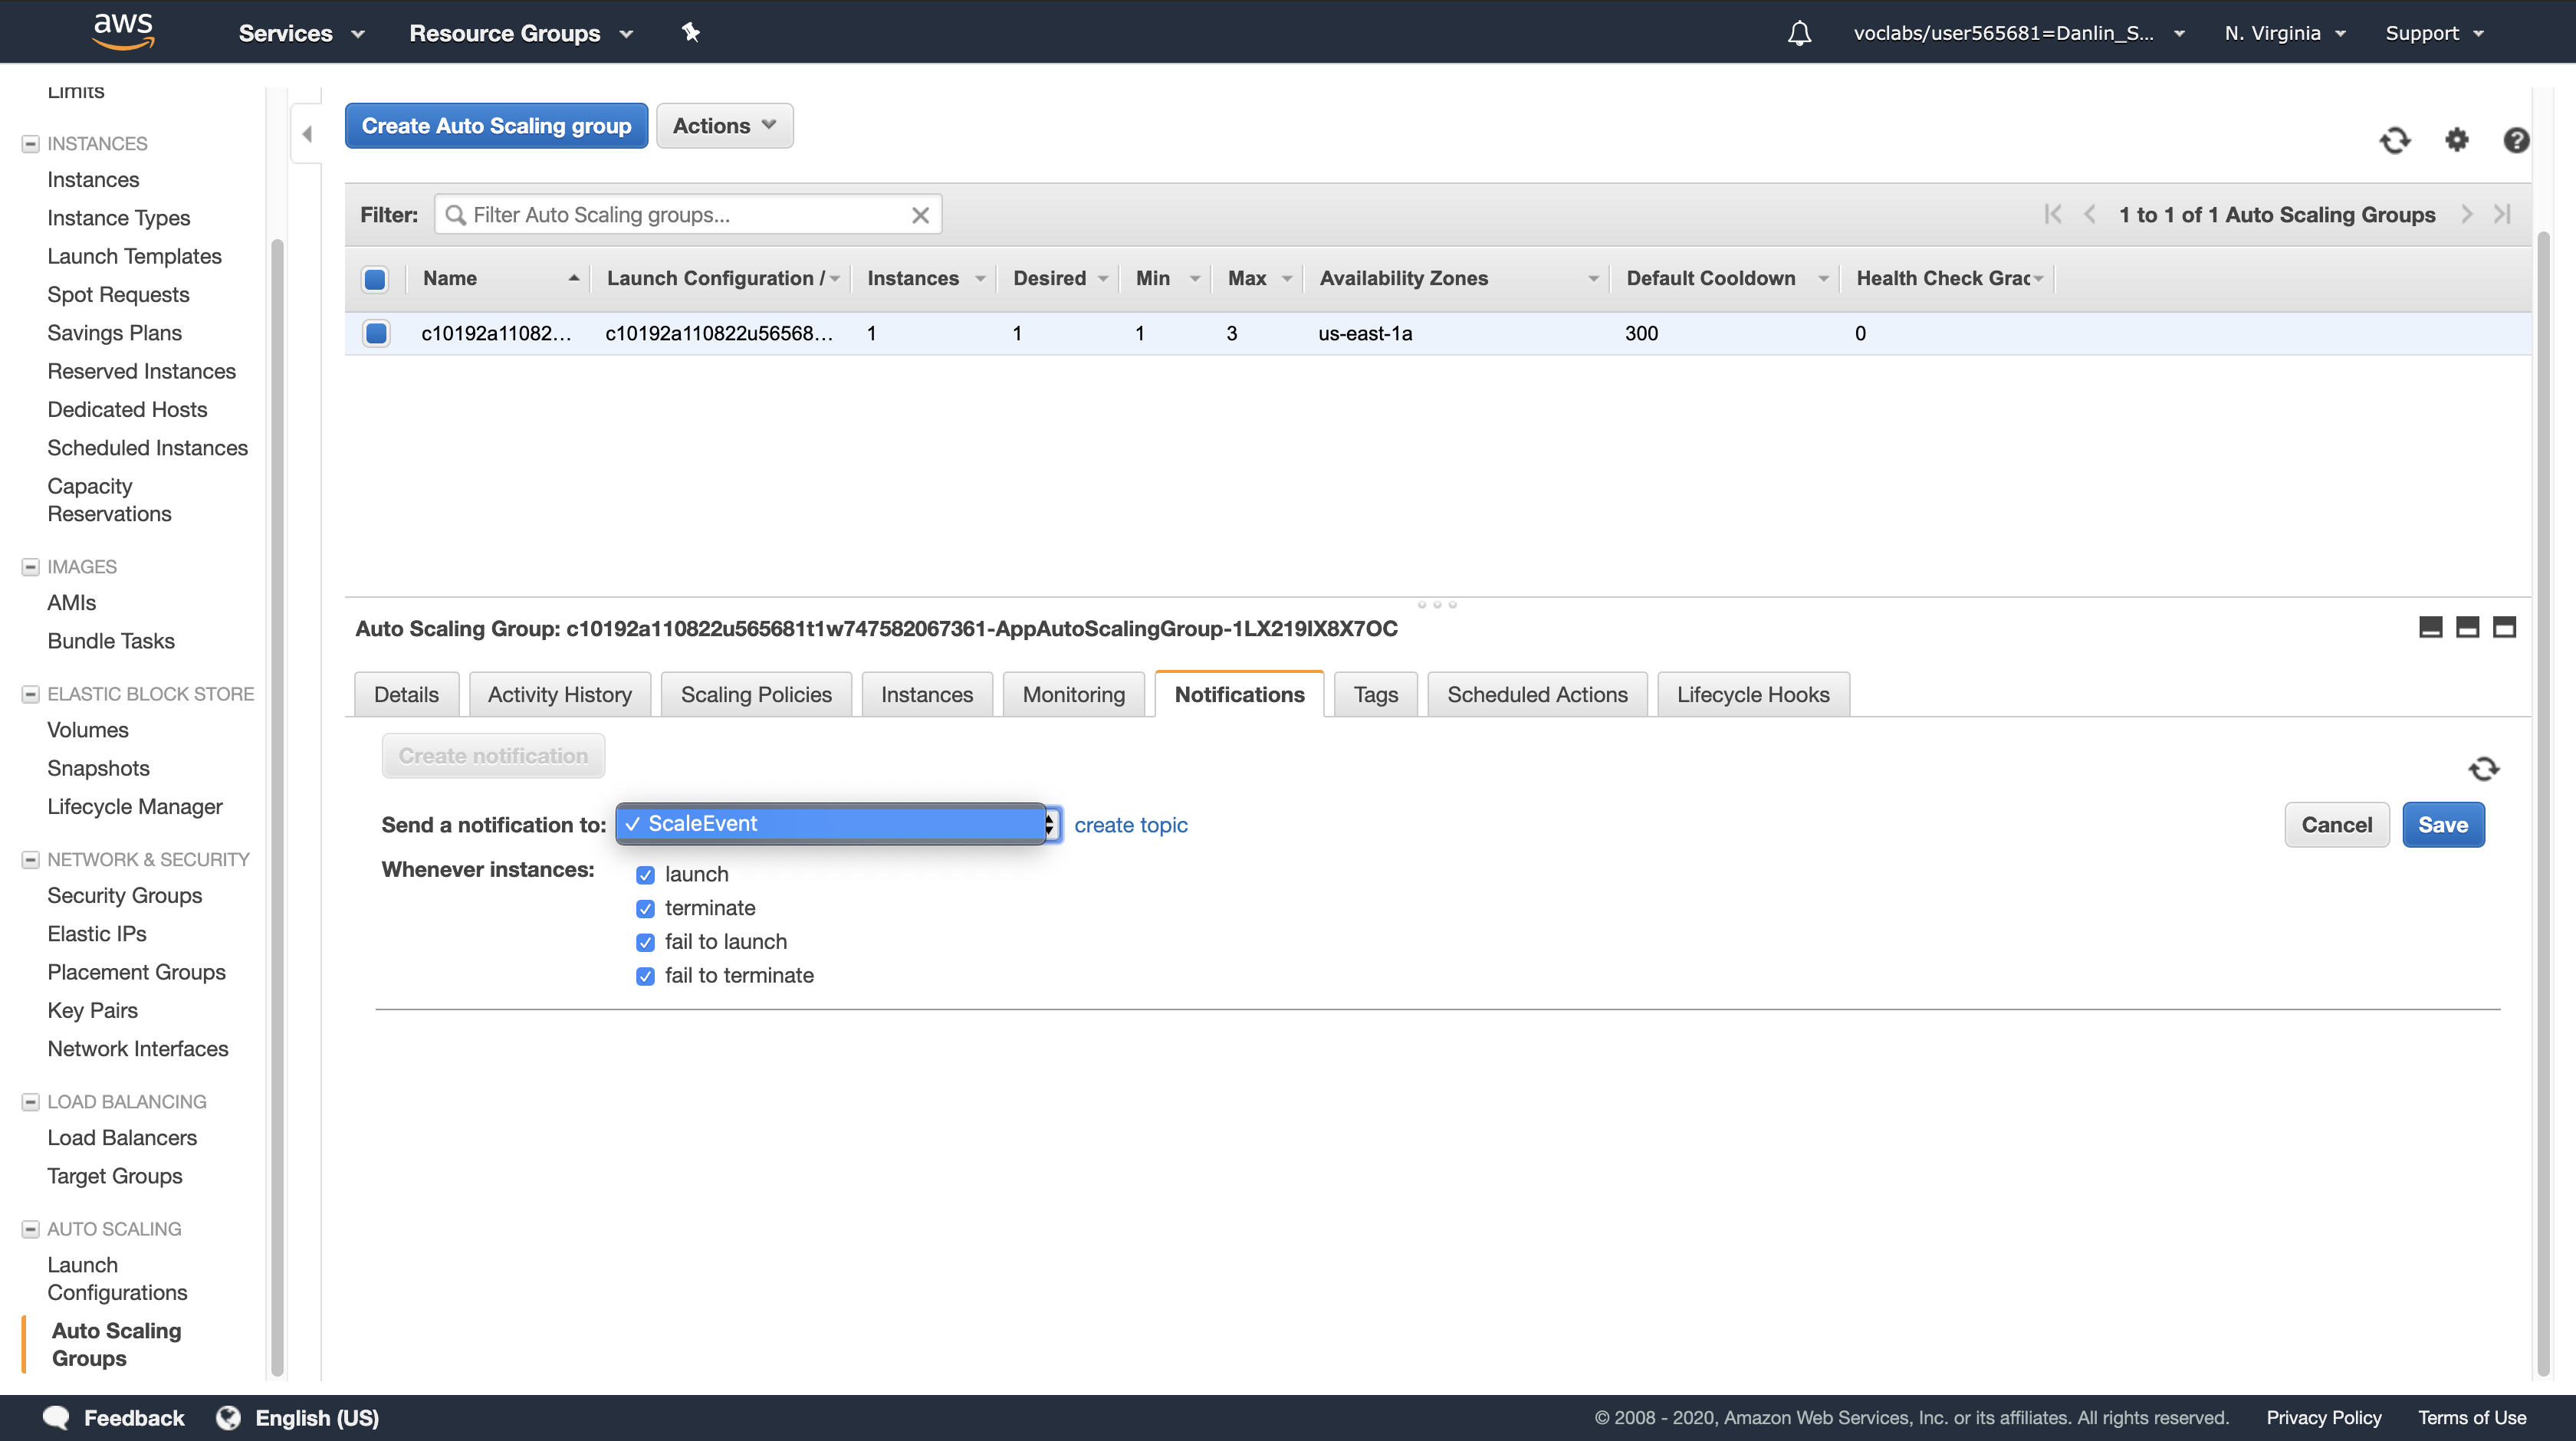Collapse the INSTANCES sidebar section
This screenshot has width=2576, height=1441.
coord(30,144)
